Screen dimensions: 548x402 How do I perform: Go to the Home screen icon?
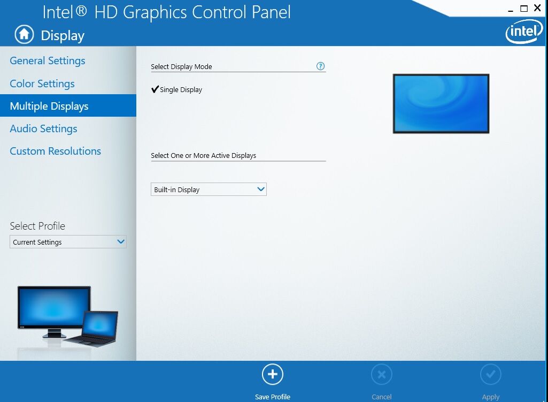[x=24, y=34]
